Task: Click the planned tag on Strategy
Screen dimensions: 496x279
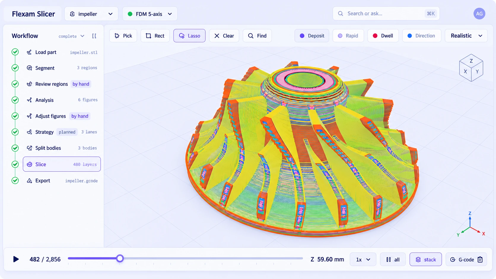Action: click(67, 132)
